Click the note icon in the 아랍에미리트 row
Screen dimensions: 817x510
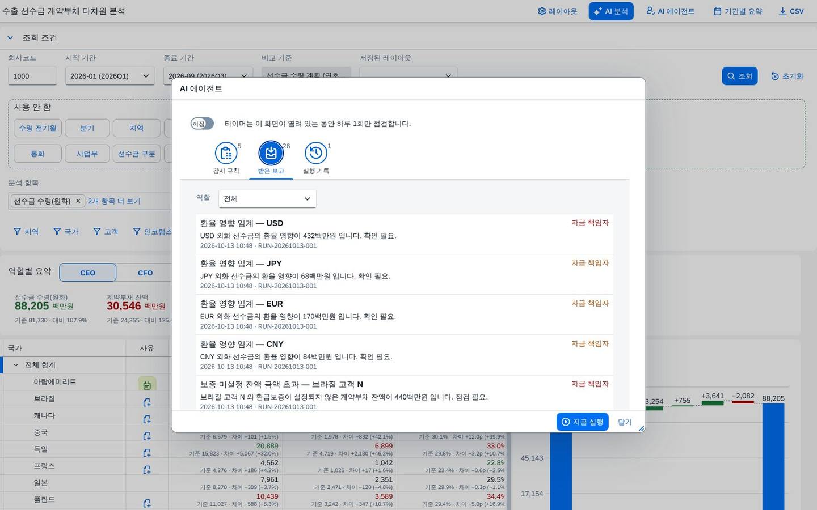point(147,385)
